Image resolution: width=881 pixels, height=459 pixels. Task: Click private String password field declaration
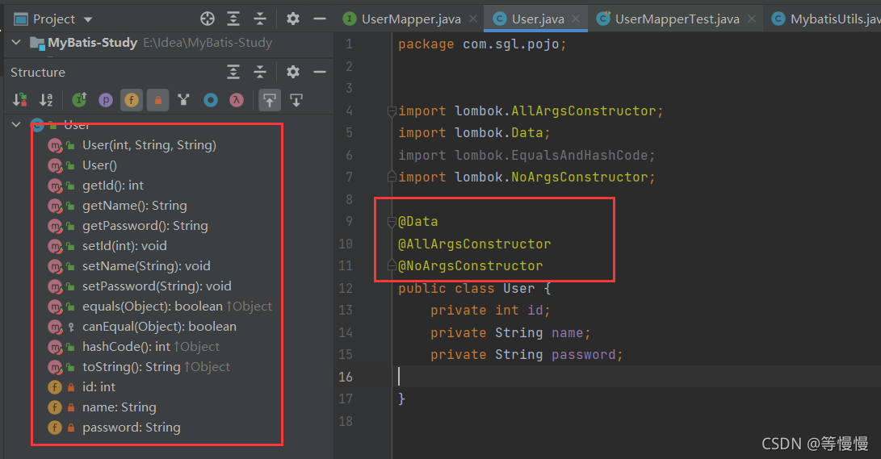(x=527, y=355)
